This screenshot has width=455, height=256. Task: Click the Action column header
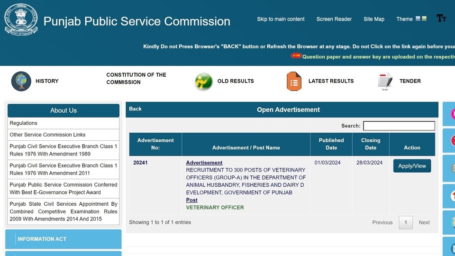(412, 144)
